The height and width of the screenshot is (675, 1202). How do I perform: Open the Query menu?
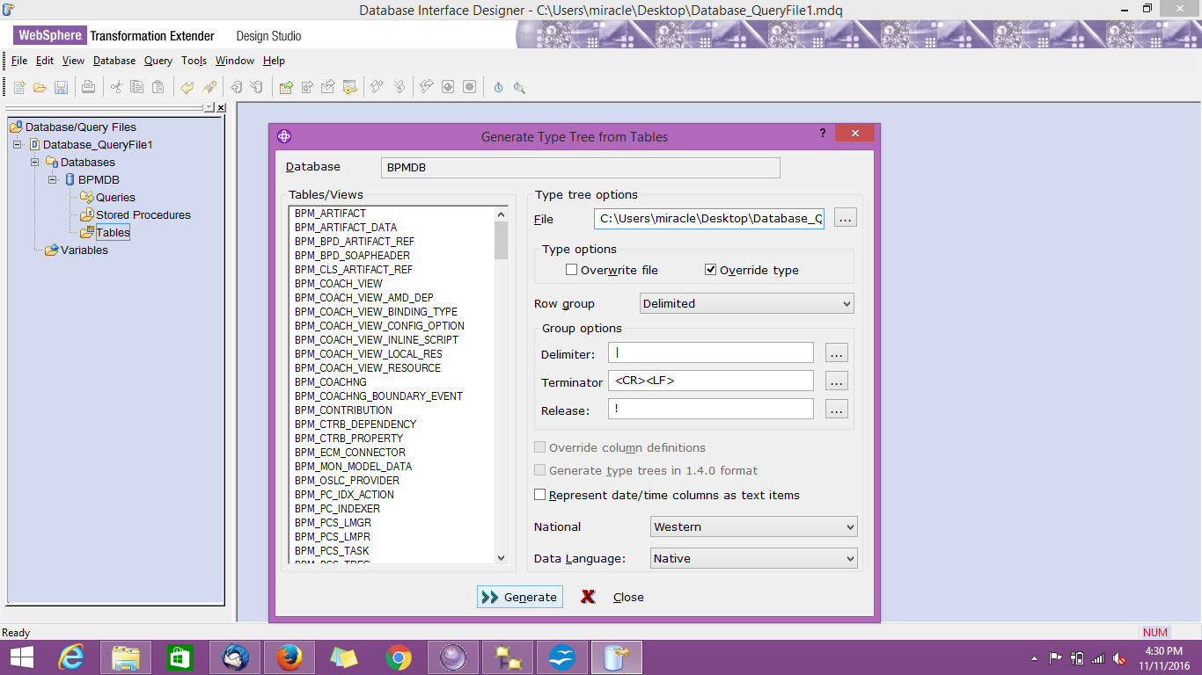pos(158,61)
